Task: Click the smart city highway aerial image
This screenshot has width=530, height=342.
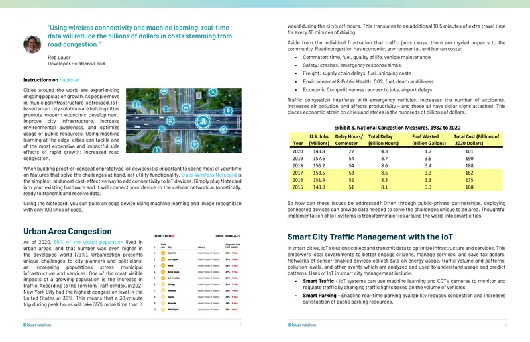Action: tap(184, 120)
